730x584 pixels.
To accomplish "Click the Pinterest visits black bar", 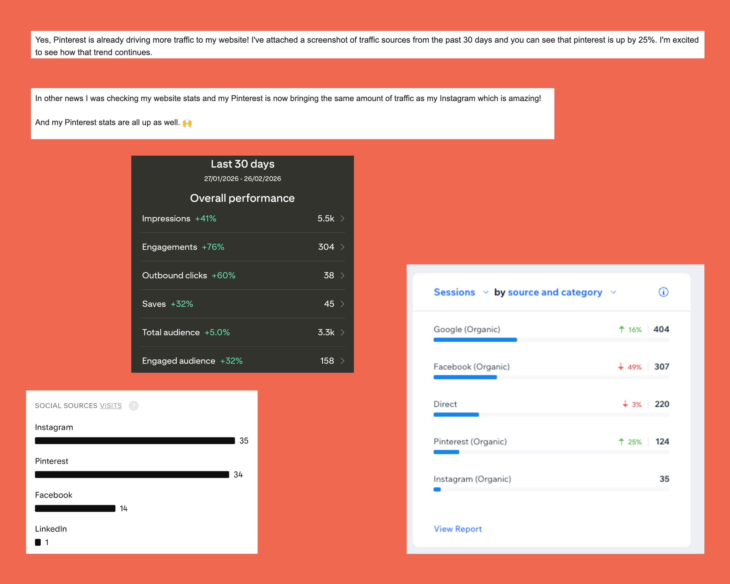I will (132, 474).
